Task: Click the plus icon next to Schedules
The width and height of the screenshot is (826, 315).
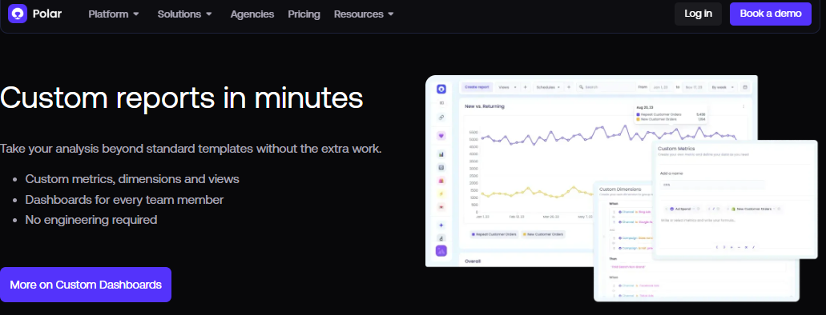Action: [568, 87]
